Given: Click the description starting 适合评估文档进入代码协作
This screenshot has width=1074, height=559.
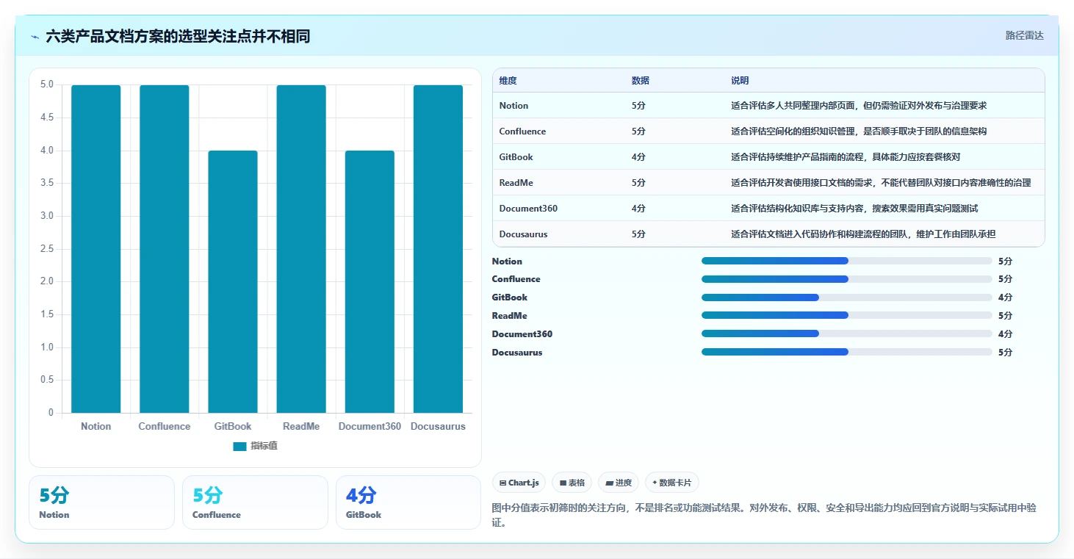Looking at the screenshot, I should (863, 234).
